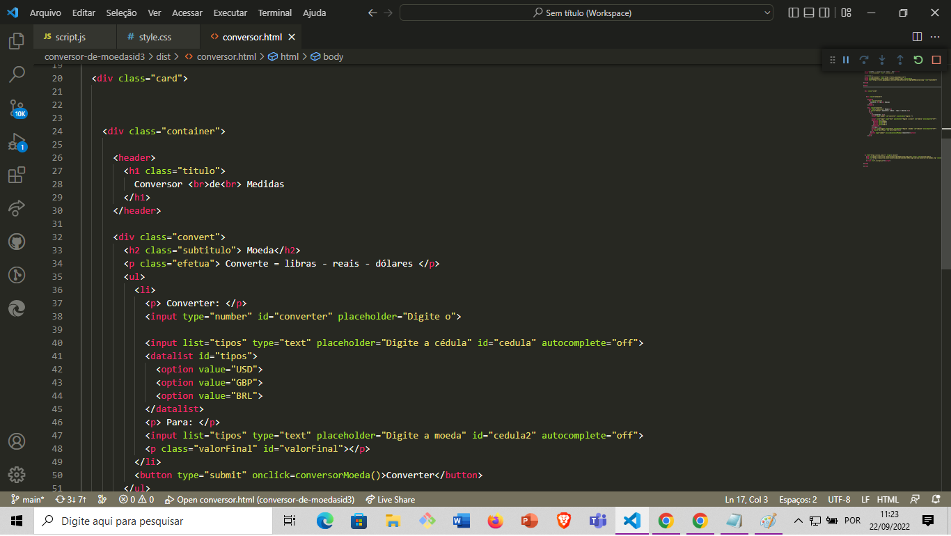The height and width of the screenshot is (536, 951).
Task: Open errors and warnings problems indicator
Action: coord(136,499)
